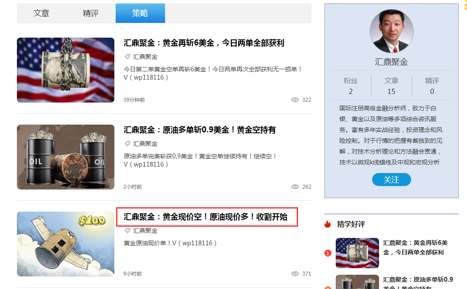The image size is (467, 289).
Task: Click the author's profile photo
Action: pyautogui.click(x=391, y=31)
